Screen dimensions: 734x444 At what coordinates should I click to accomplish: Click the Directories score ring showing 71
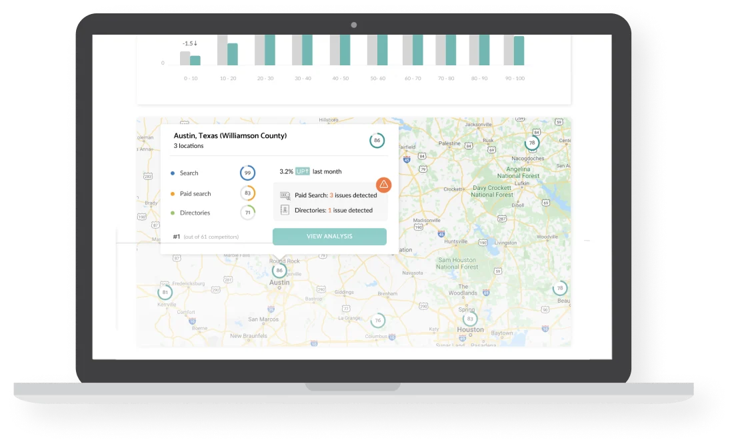247,213
